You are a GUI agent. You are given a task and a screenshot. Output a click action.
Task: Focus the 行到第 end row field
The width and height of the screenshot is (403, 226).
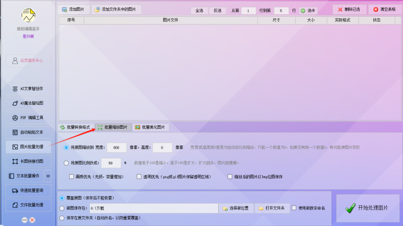[x=281, y=11]
